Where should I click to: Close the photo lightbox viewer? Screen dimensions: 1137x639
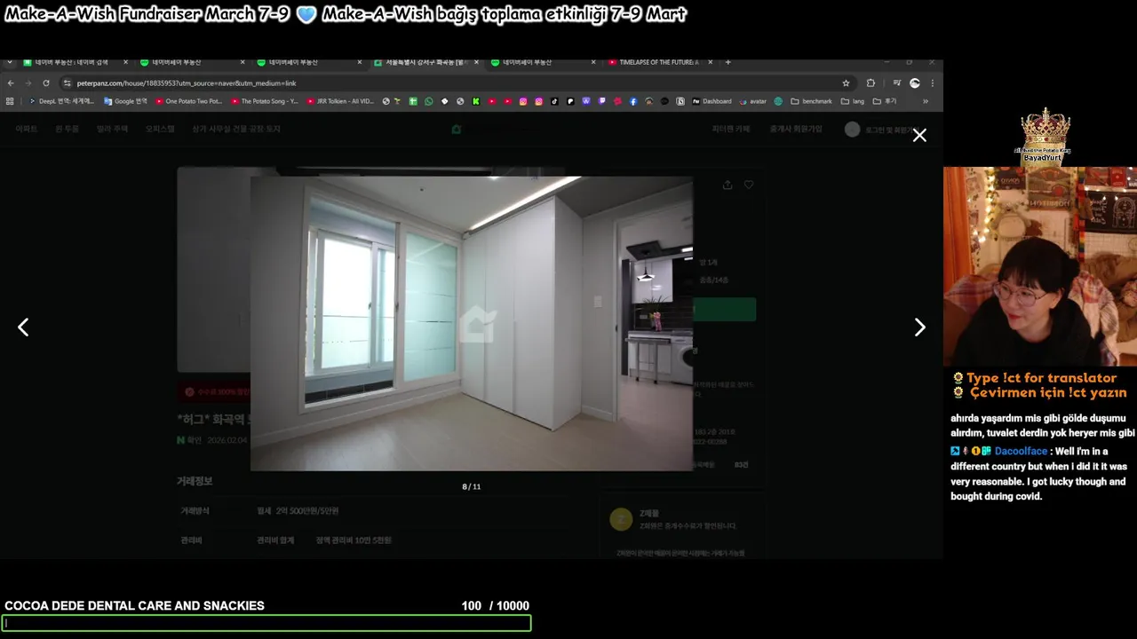click(919, 135)
